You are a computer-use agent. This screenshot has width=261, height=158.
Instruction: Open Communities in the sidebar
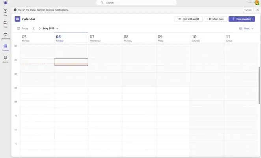[x=6, y=35]
